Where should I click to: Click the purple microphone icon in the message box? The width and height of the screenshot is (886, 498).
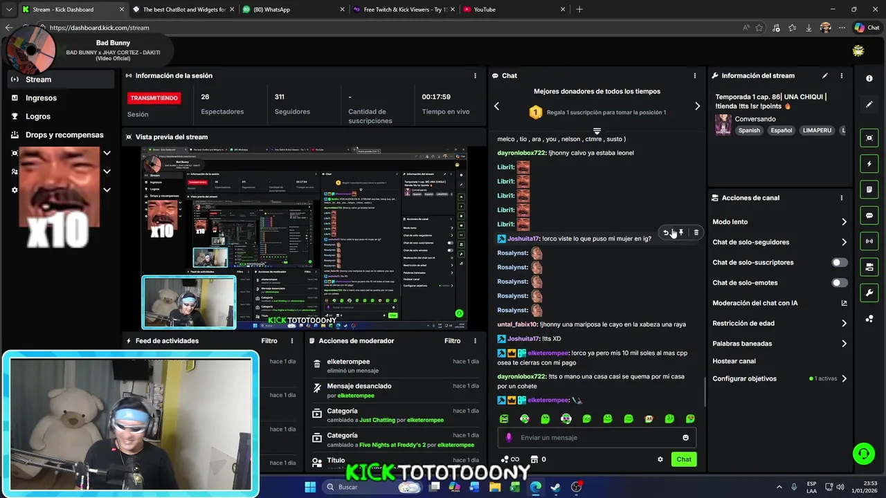(509, 437)
